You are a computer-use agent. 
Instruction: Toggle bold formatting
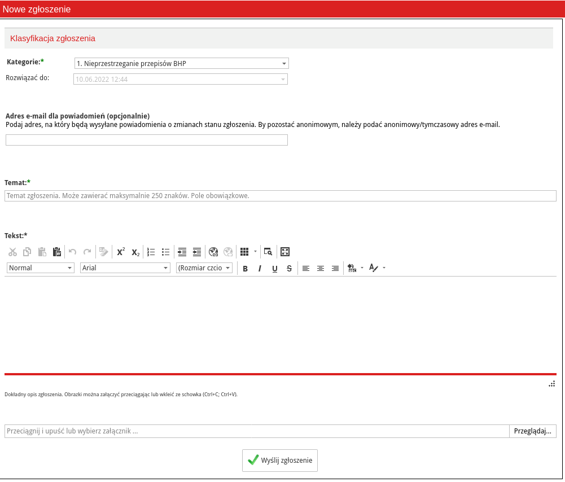pyautogui.click(x=245, y=269)
